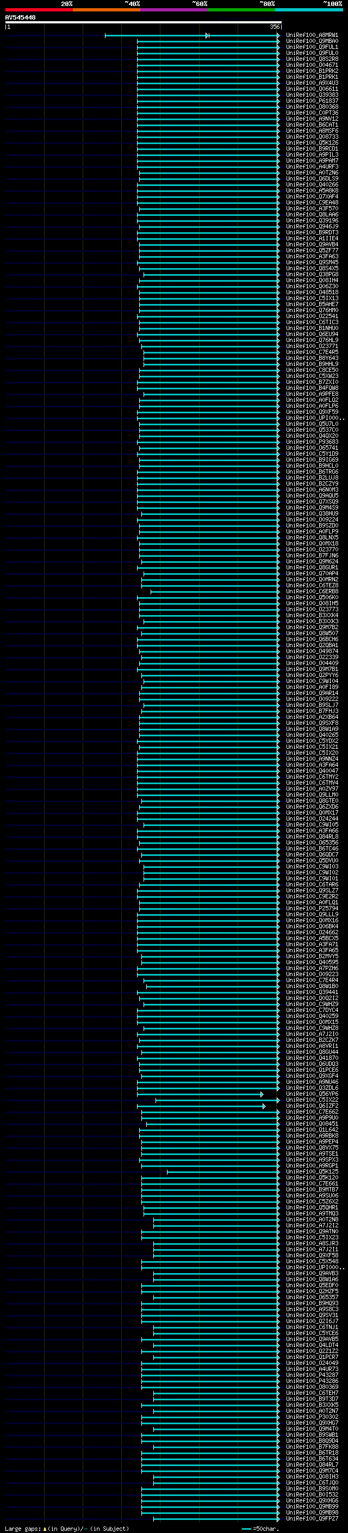Click hit label UniRef100_Q1L642
This screenshot has width=348, height=1533.
coord(312,1129)
